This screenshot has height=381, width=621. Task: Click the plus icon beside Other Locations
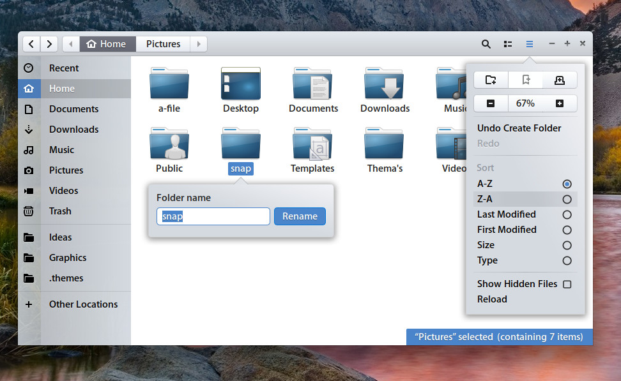coord(29,304)
